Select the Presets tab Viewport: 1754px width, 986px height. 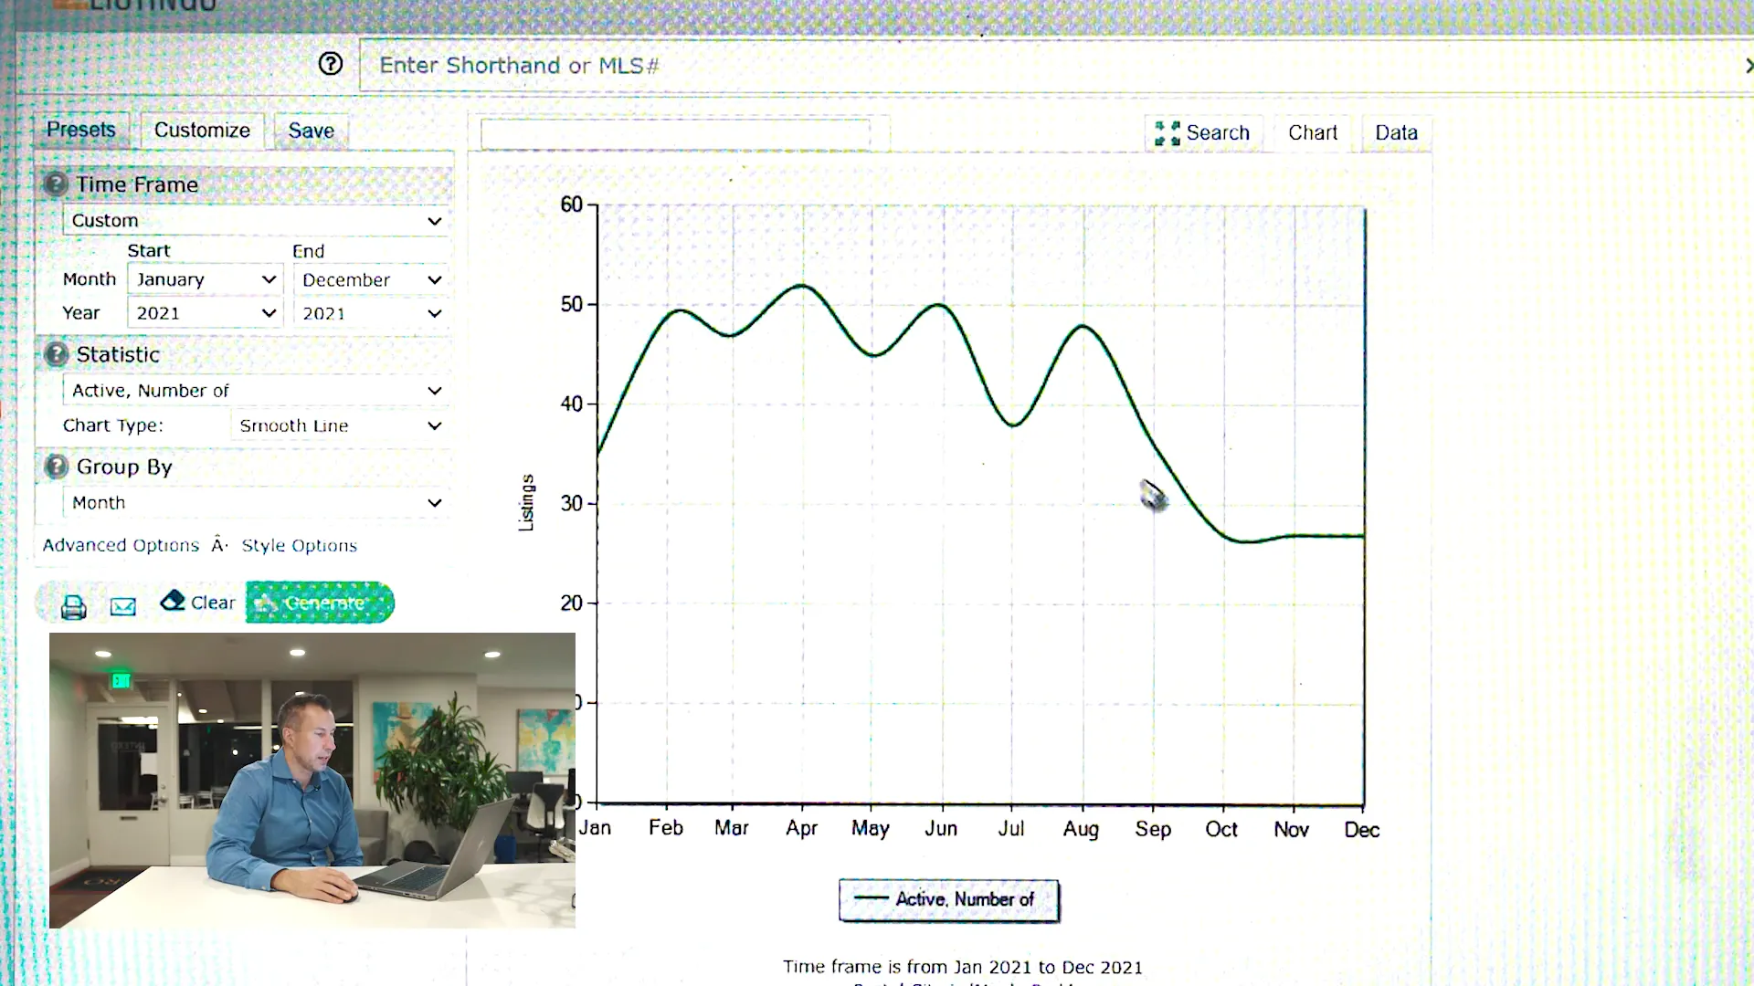pos(81,130)
